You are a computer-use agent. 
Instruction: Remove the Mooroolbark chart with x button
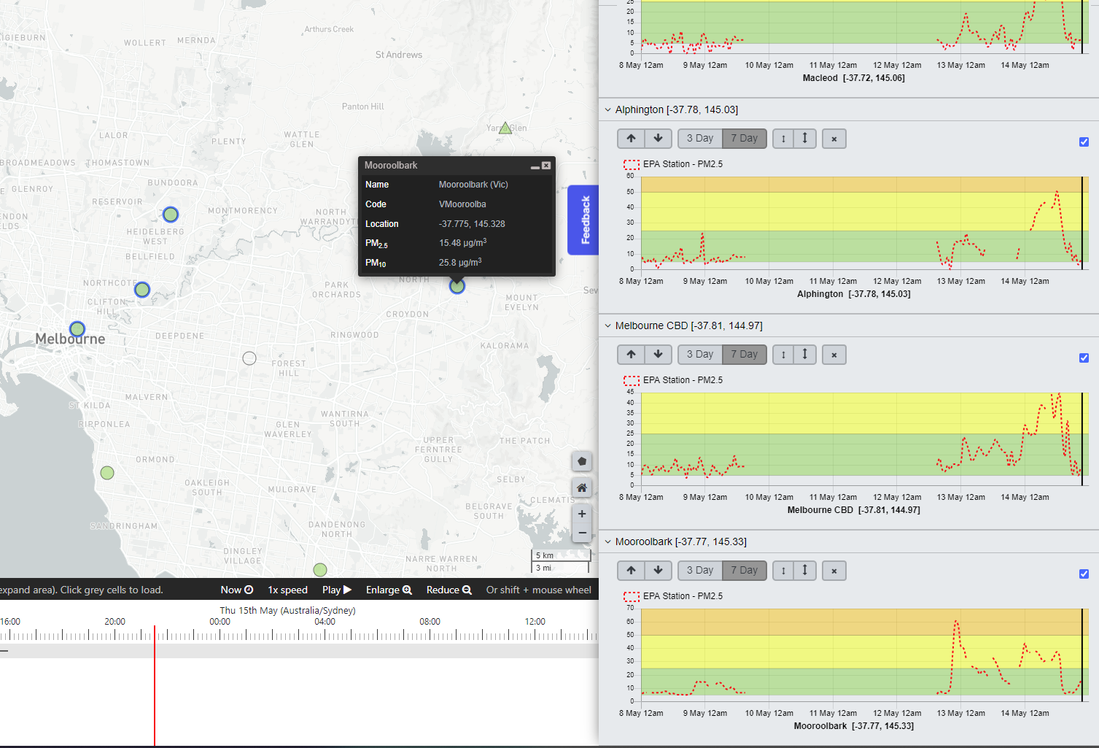(x=834, y=571)
